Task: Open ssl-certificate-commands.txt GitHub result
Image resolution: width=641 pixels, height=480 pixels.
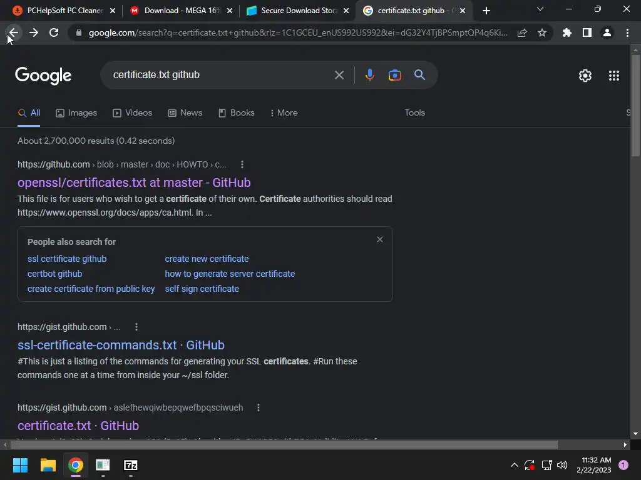Action: [x=121, y=345]
